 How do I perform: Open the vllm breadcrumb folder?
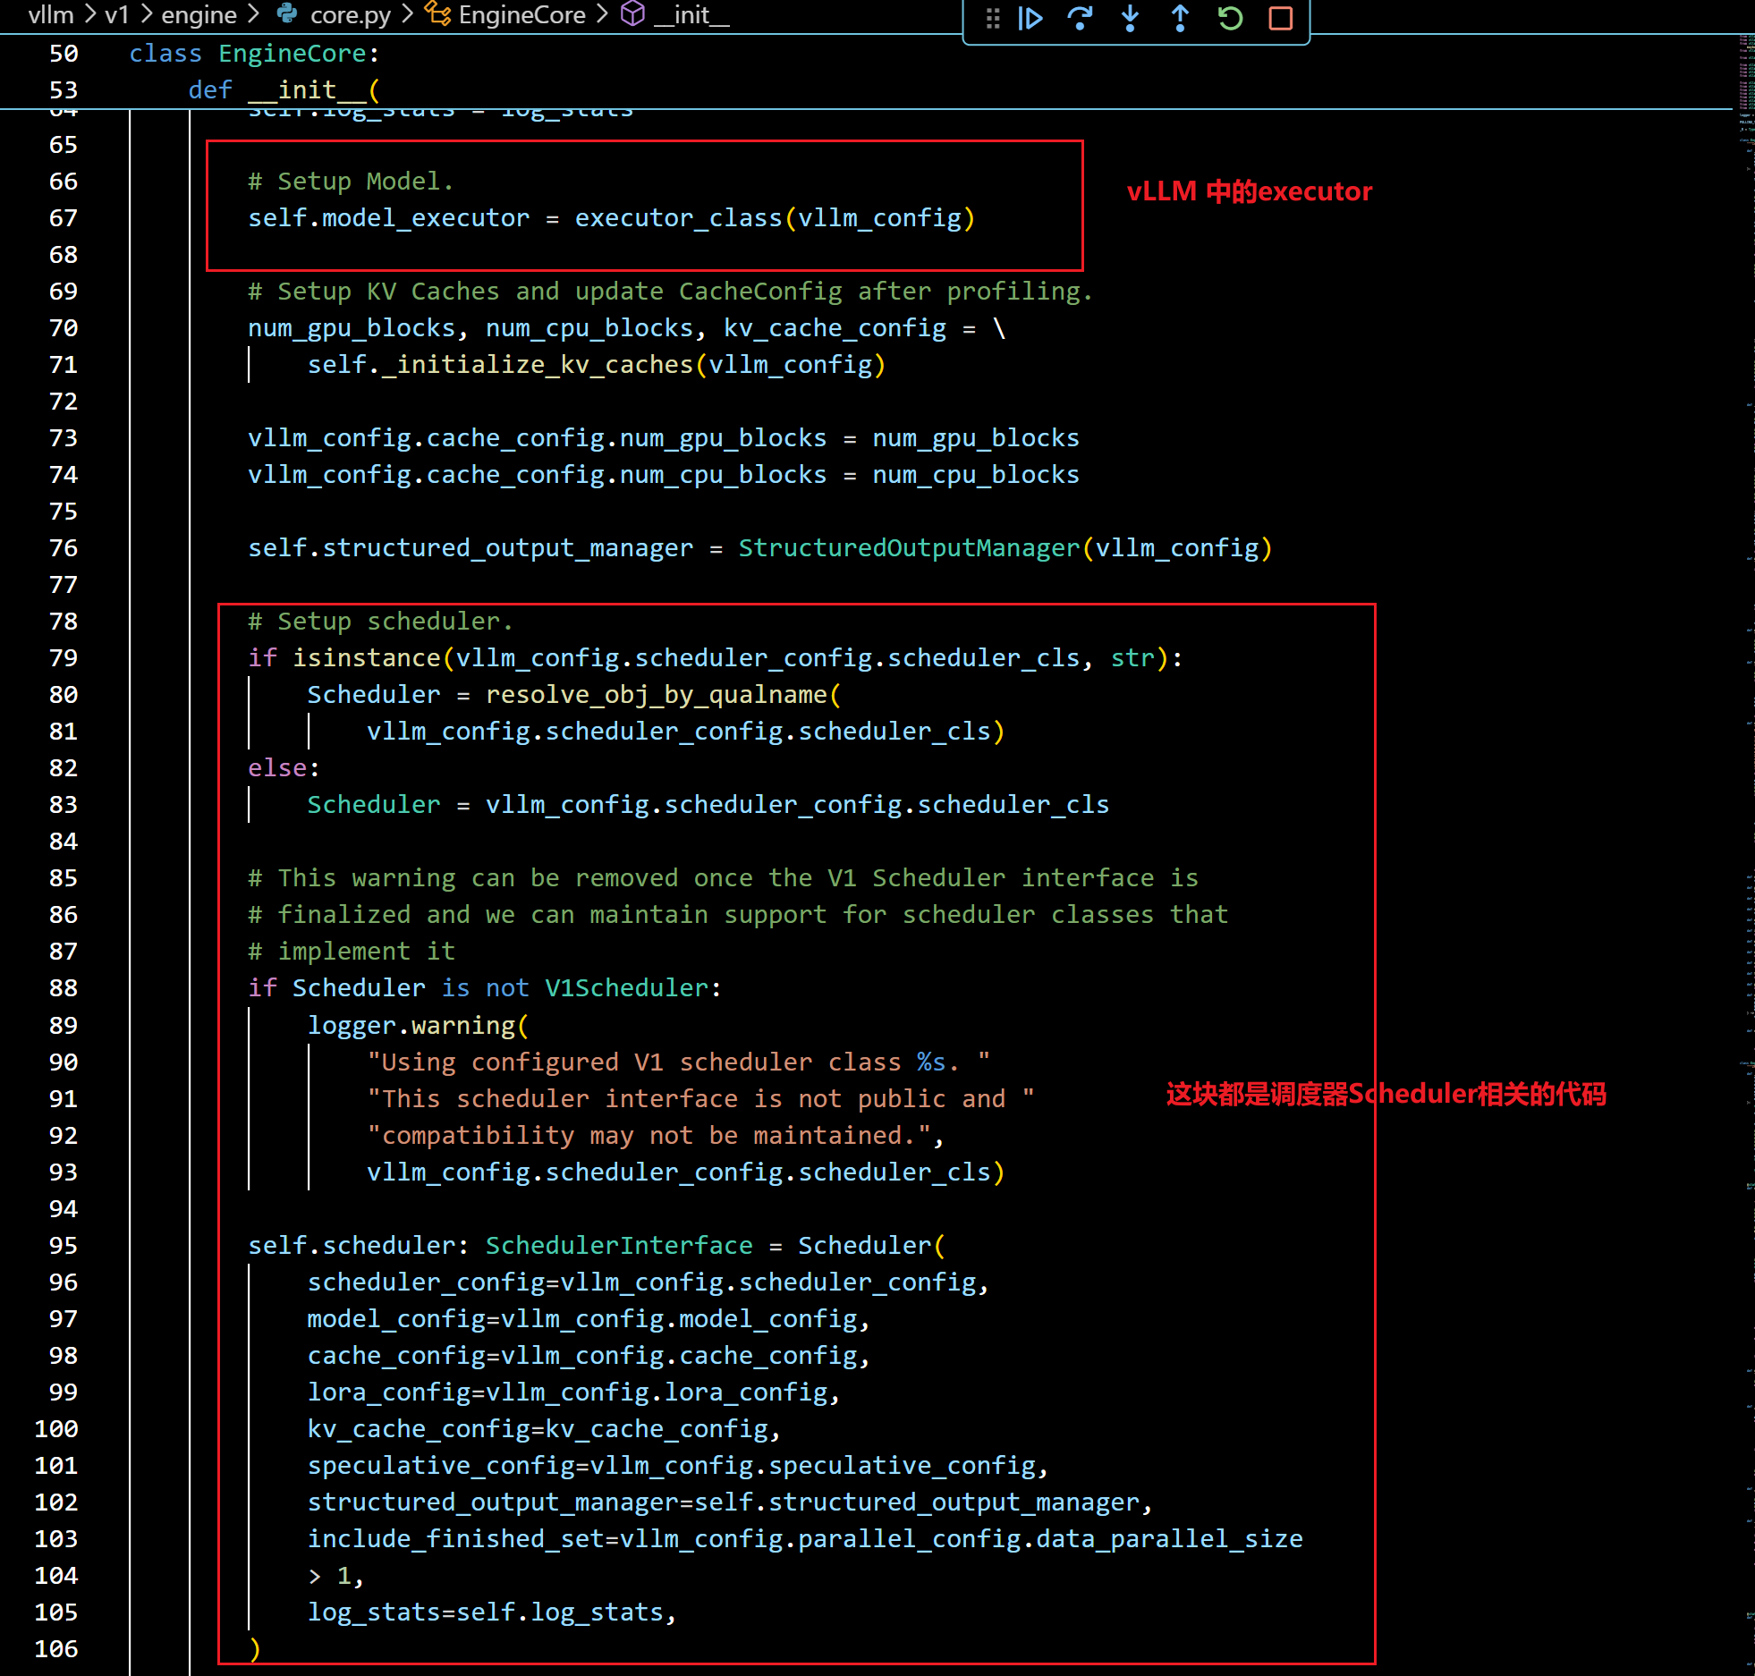50,14
